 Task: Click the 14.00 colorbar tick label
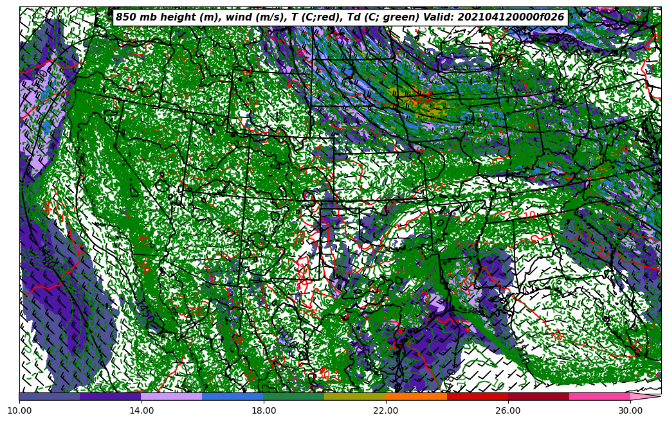(142, 410)
